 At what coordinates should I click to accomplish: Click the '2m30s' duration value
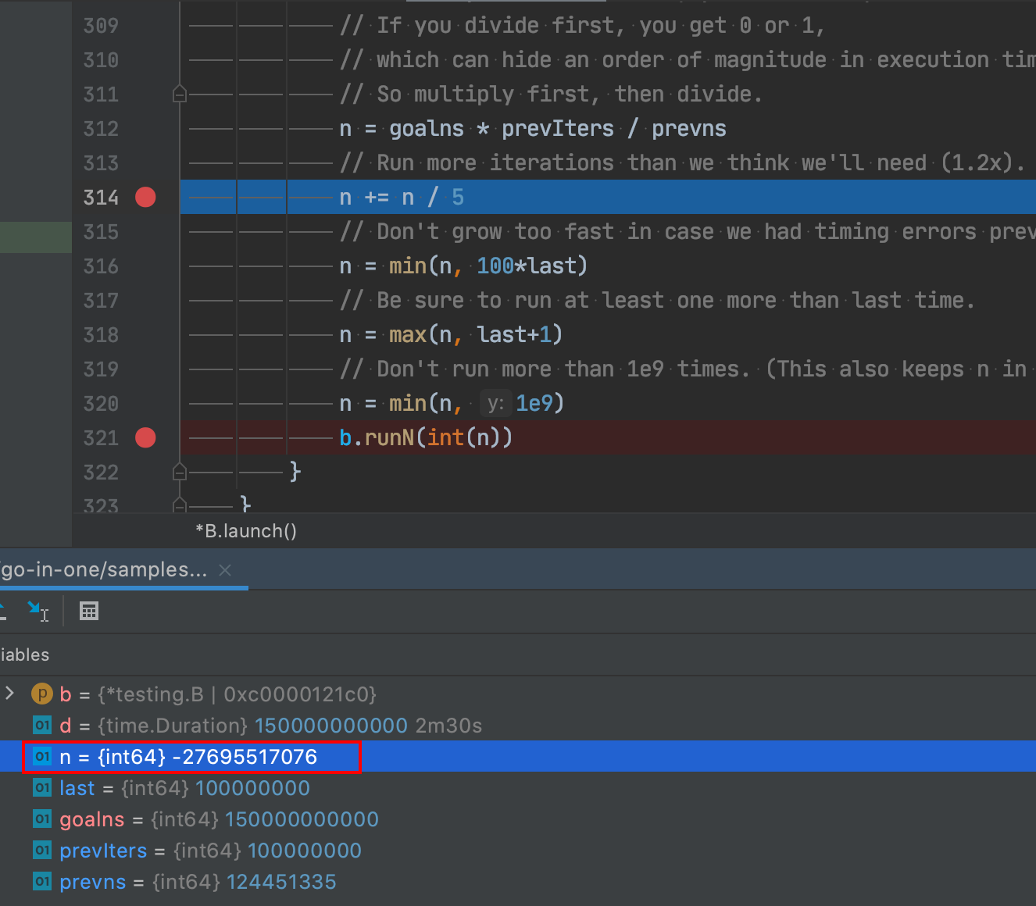point(448,726)
